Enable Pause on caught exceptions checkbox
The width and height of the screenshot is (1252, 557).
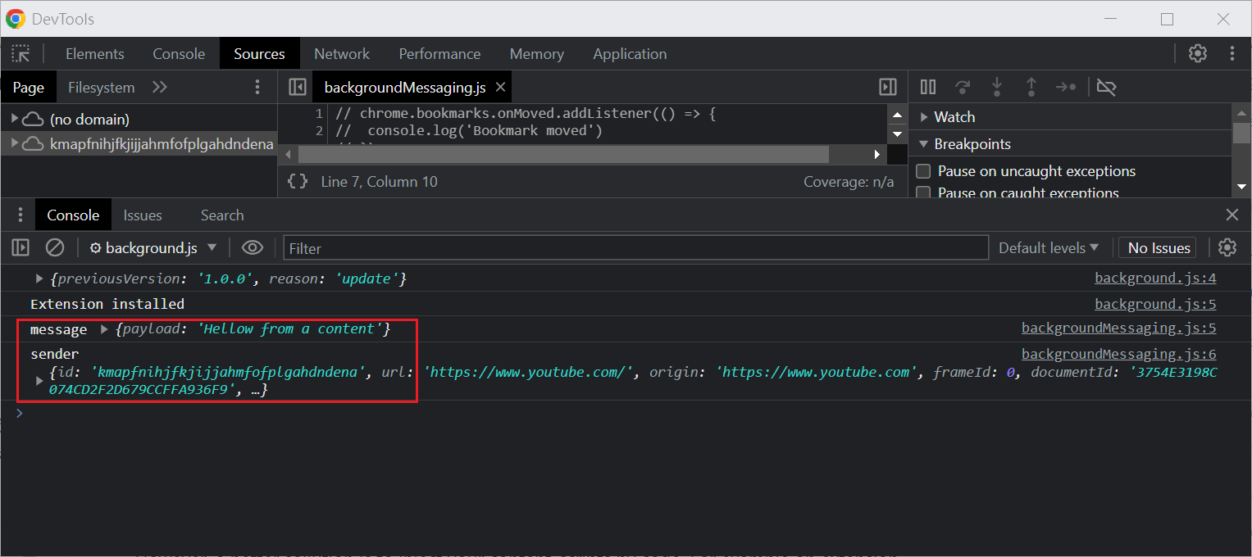(x=923, y=193)
